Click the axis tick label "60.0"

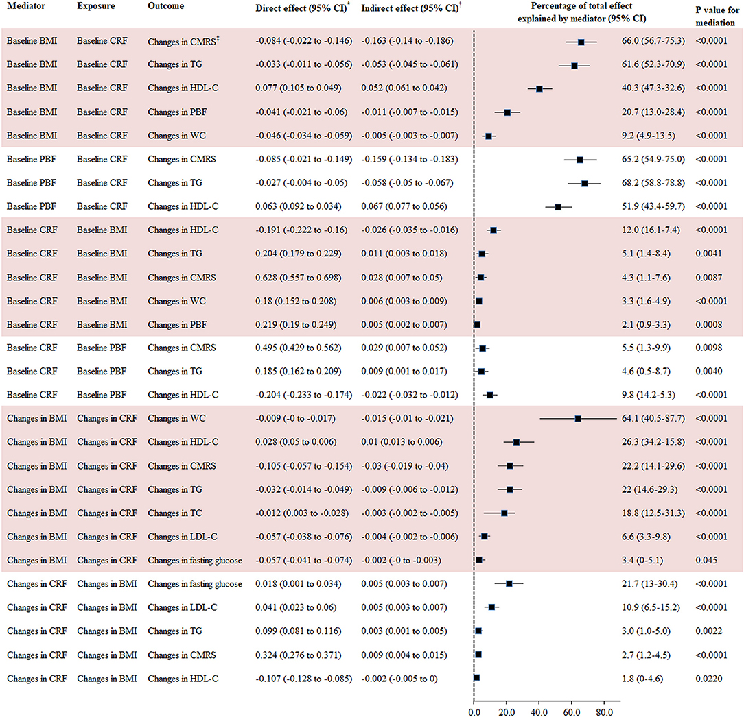pyautogui.click(x=571, y=712)
